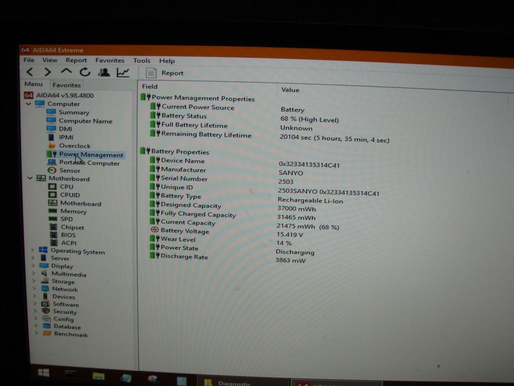Image resolution: width=514 pixels, height=386 pixels.
Task: Expand the Display node
Action: pos(33,265)
